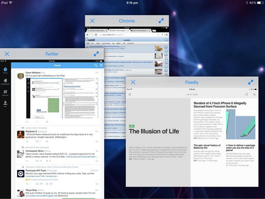265x199 pixels.
Task: Expand the Feedly window to full screen
Action: 250,83
